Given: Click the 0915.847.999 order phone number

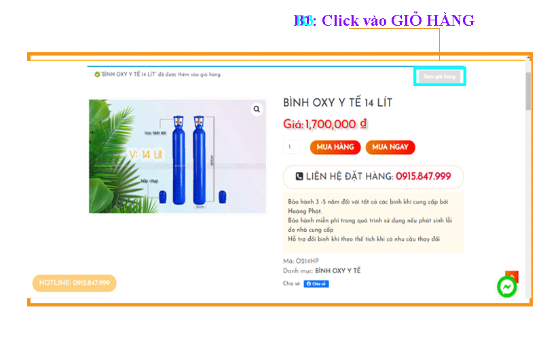Looking at the screenshot, I should point(423,176).
